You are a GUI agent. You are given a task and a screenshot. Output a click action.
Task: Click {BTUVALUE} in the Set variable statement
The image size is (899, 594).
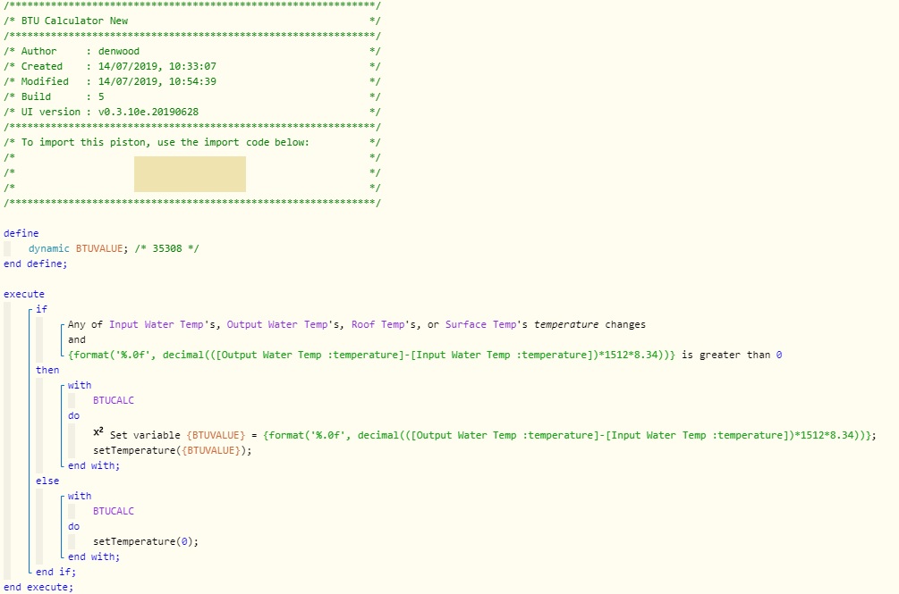coord(216,435)
